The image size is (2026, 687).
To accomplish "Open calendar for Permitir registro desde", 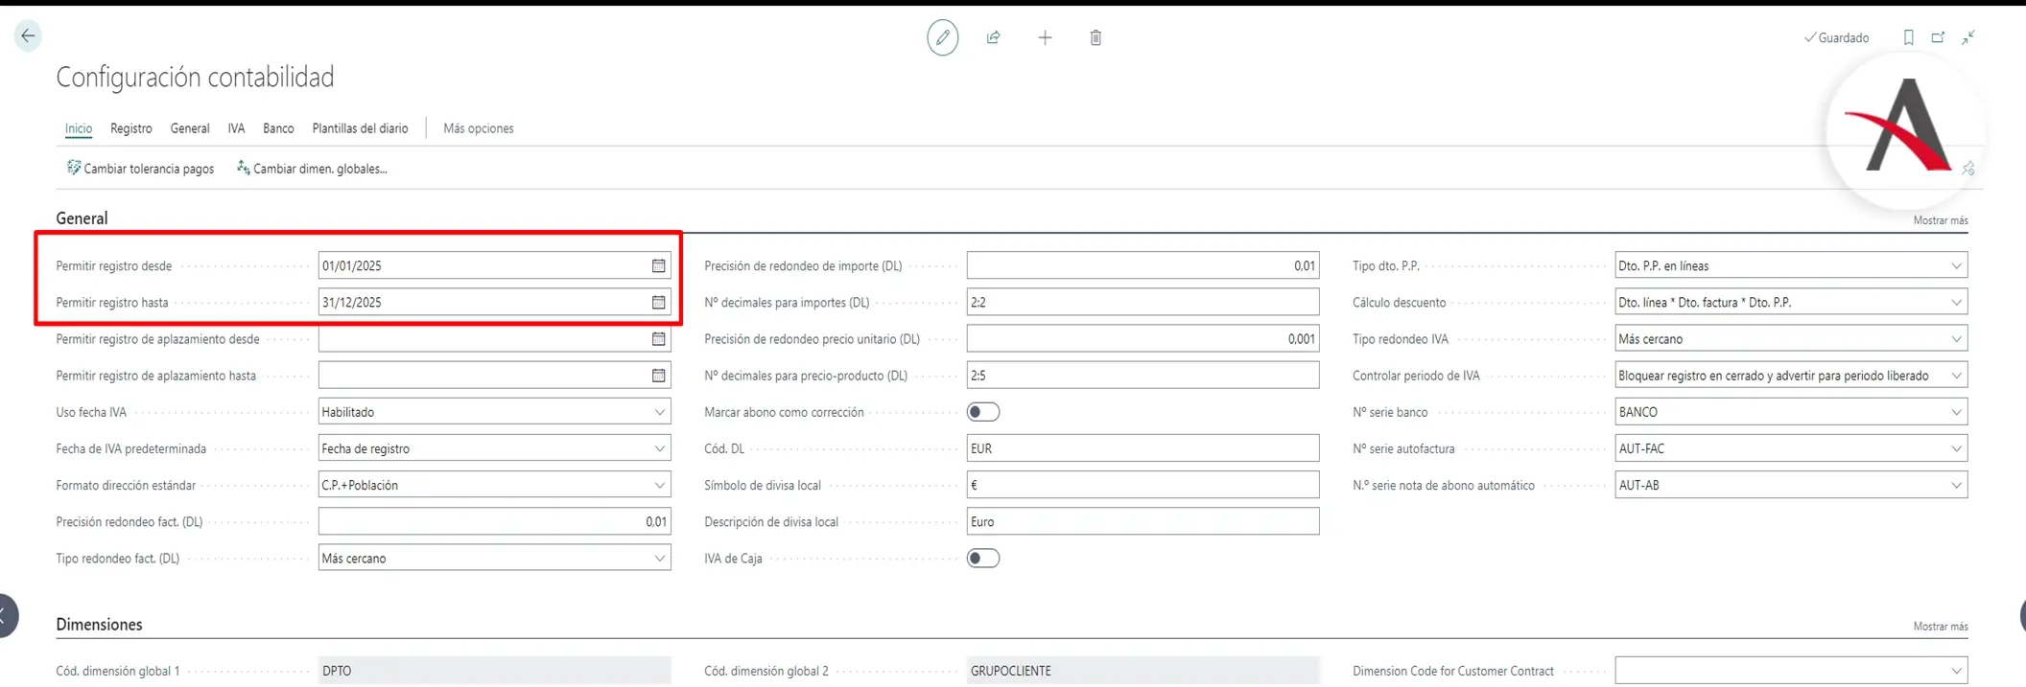I will coord(658,265).
